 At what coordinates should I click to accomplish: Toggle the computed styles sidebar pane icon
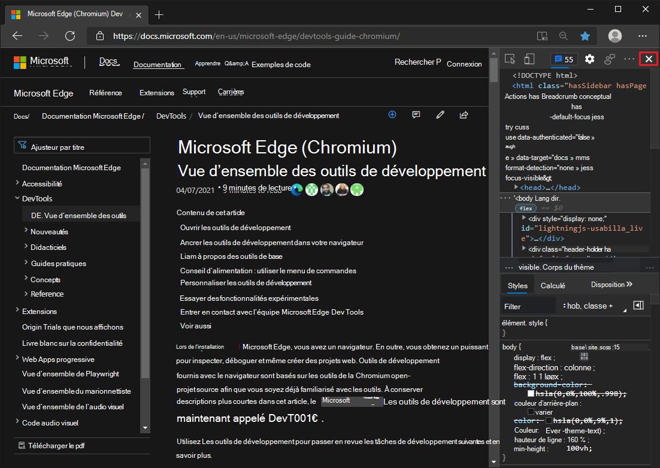coord(638,306)
